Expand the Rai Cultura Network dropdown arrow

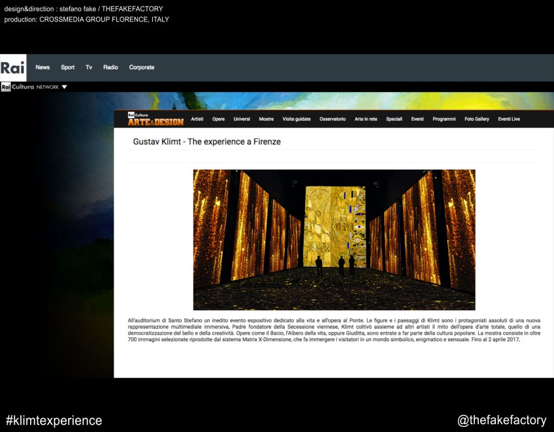64,87
